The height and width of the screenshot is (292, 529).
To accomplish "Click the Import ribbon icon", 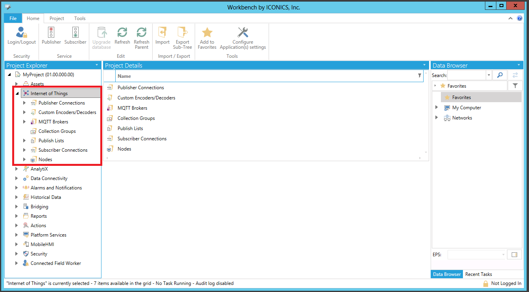I will coord(162,33).
